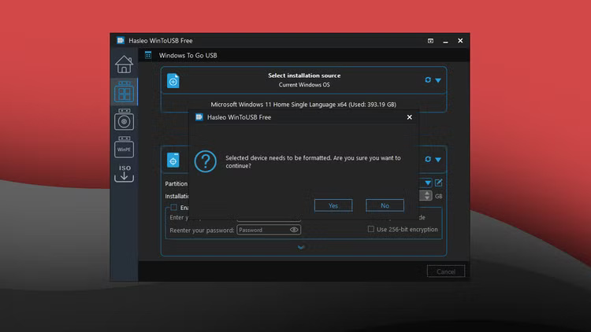Open the WinPE bootable USB sidebar icon
The width and height of the screenshot is (591, 332).
124,147
